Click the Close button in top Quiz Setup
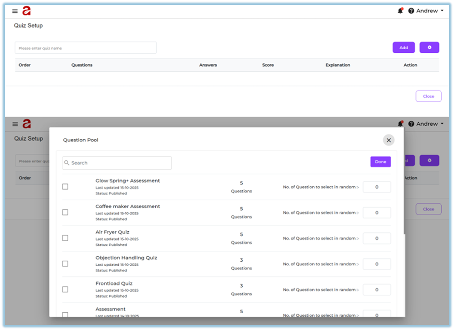 click(x=428, y=96)
